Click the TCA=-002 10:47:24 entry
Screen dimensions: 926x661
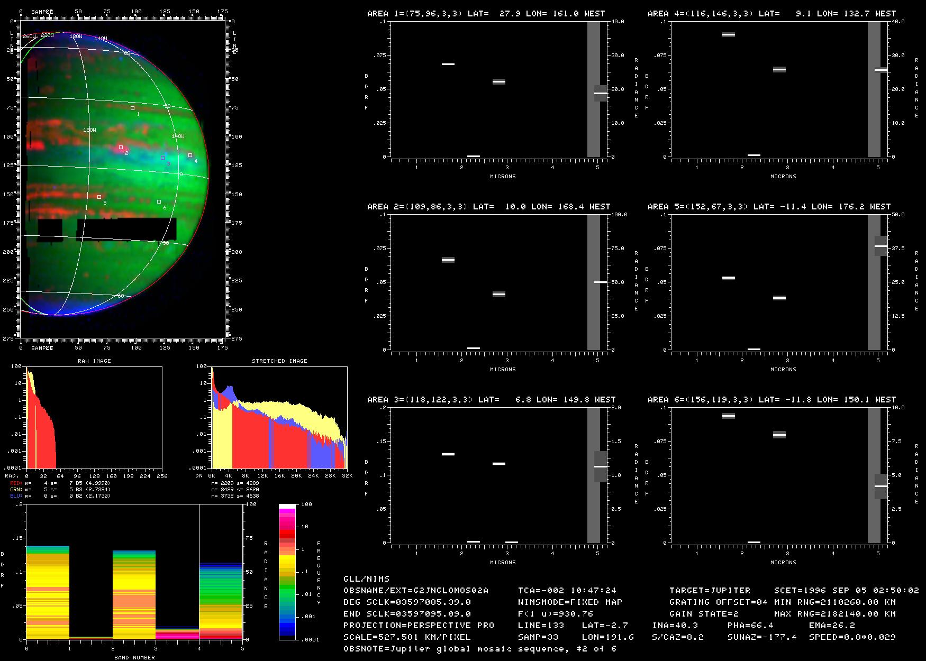tap(567, 591)
